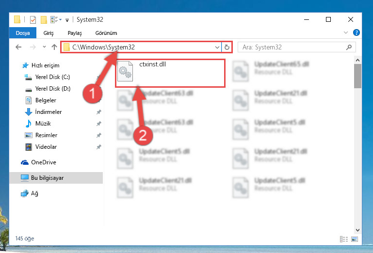Open the Customize Quick Access Toolbar dropdown arrow
This screenshot has width=373, height=253.
point(67,20)
